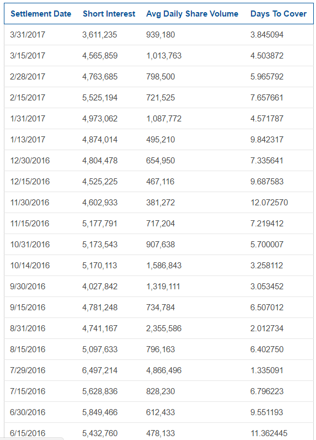
Task: Click the 467,116 average volume cell
Action: [160, 182]
